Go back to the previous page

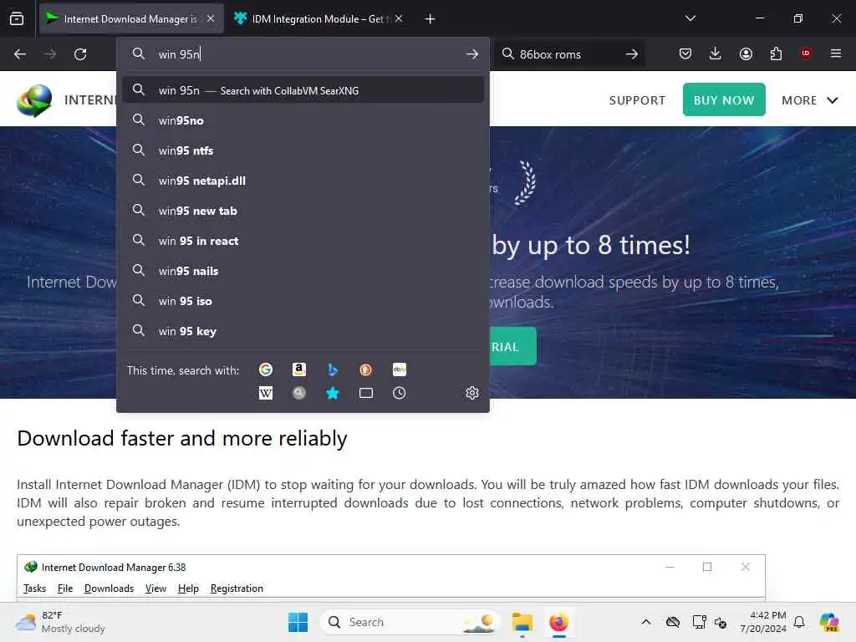20,54
